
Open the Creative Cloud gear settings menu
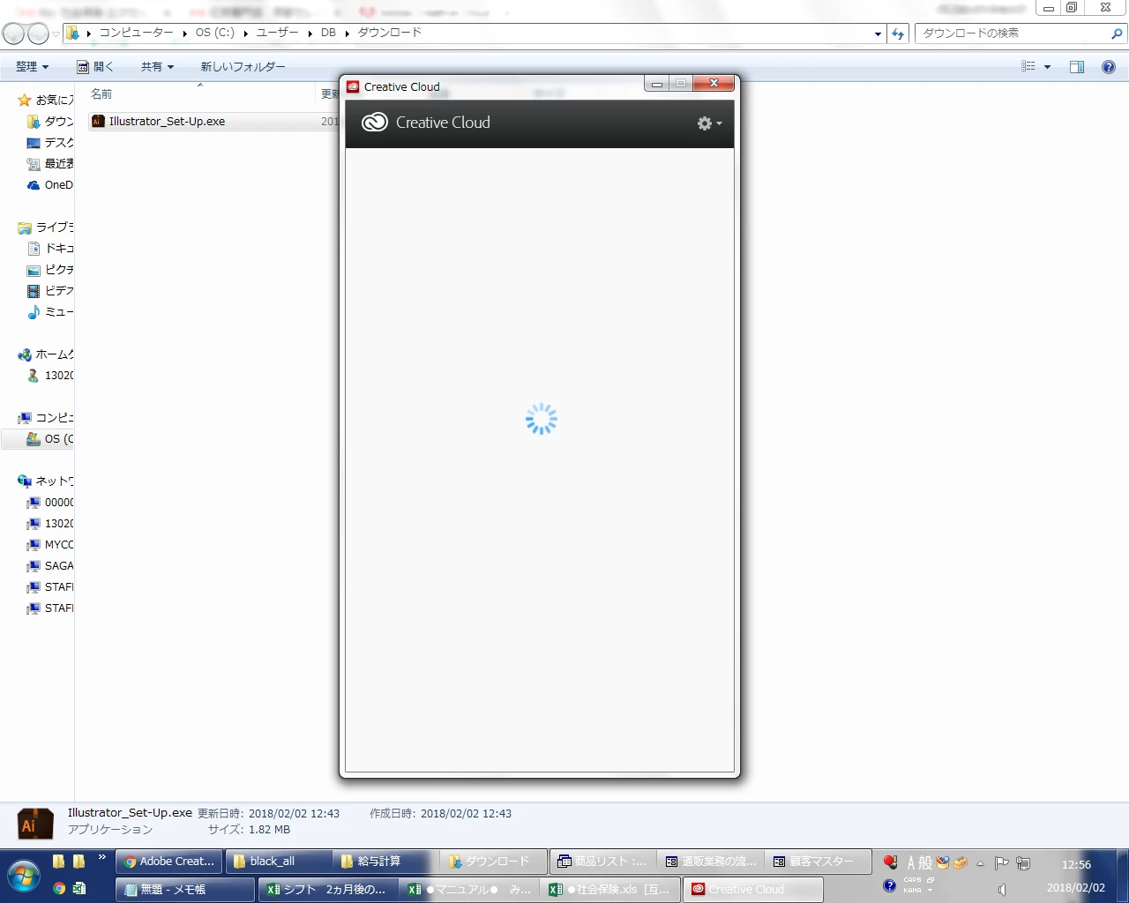click(x=709, y=123)
